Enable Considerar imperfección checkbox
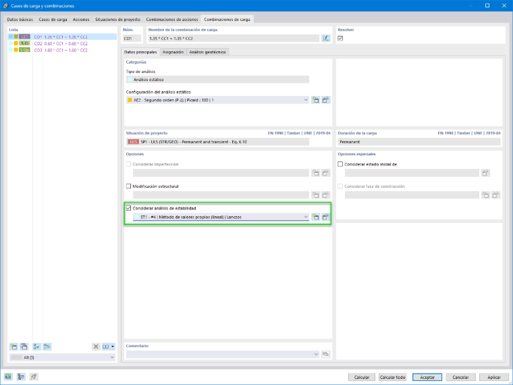 128,164
